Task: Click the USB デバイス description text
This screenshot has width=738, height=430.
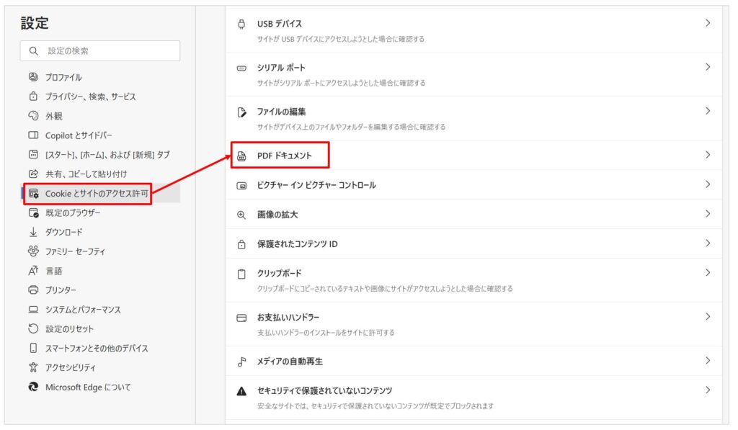Action: coord(341,39)
